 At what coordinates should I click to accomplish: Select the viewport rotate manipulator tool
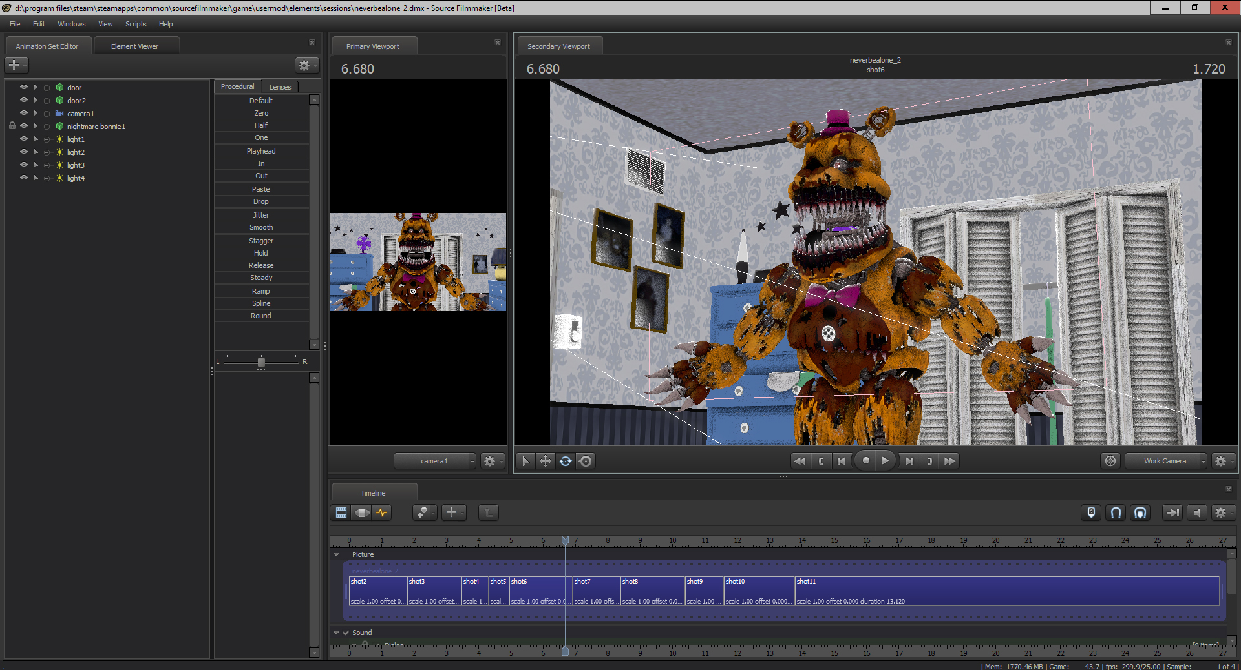point(566,461)
